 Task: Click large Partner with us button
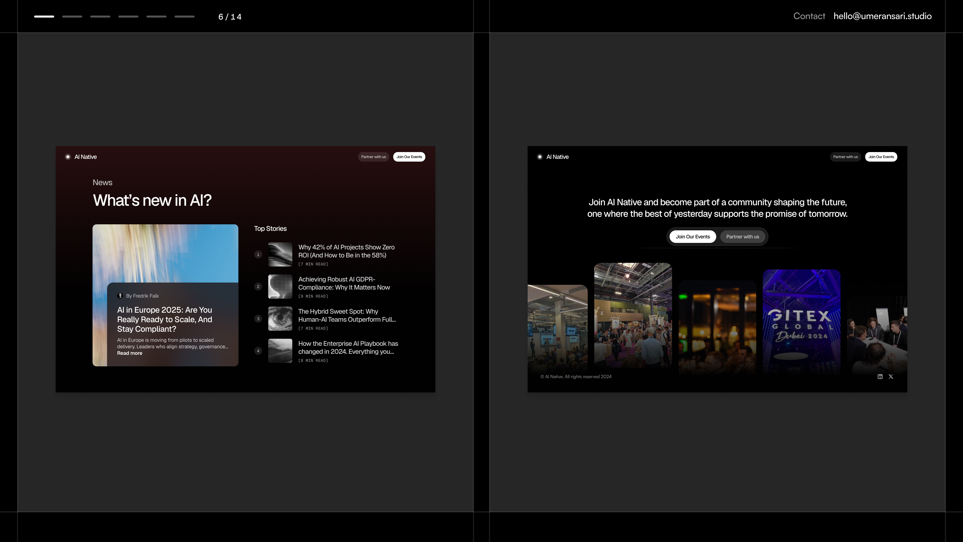[x=742, y=237]
